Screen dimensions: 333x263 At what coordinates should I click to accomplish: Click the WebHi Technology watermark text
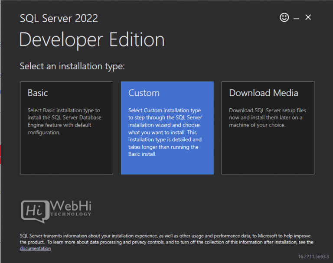click(x=71, y=208)
